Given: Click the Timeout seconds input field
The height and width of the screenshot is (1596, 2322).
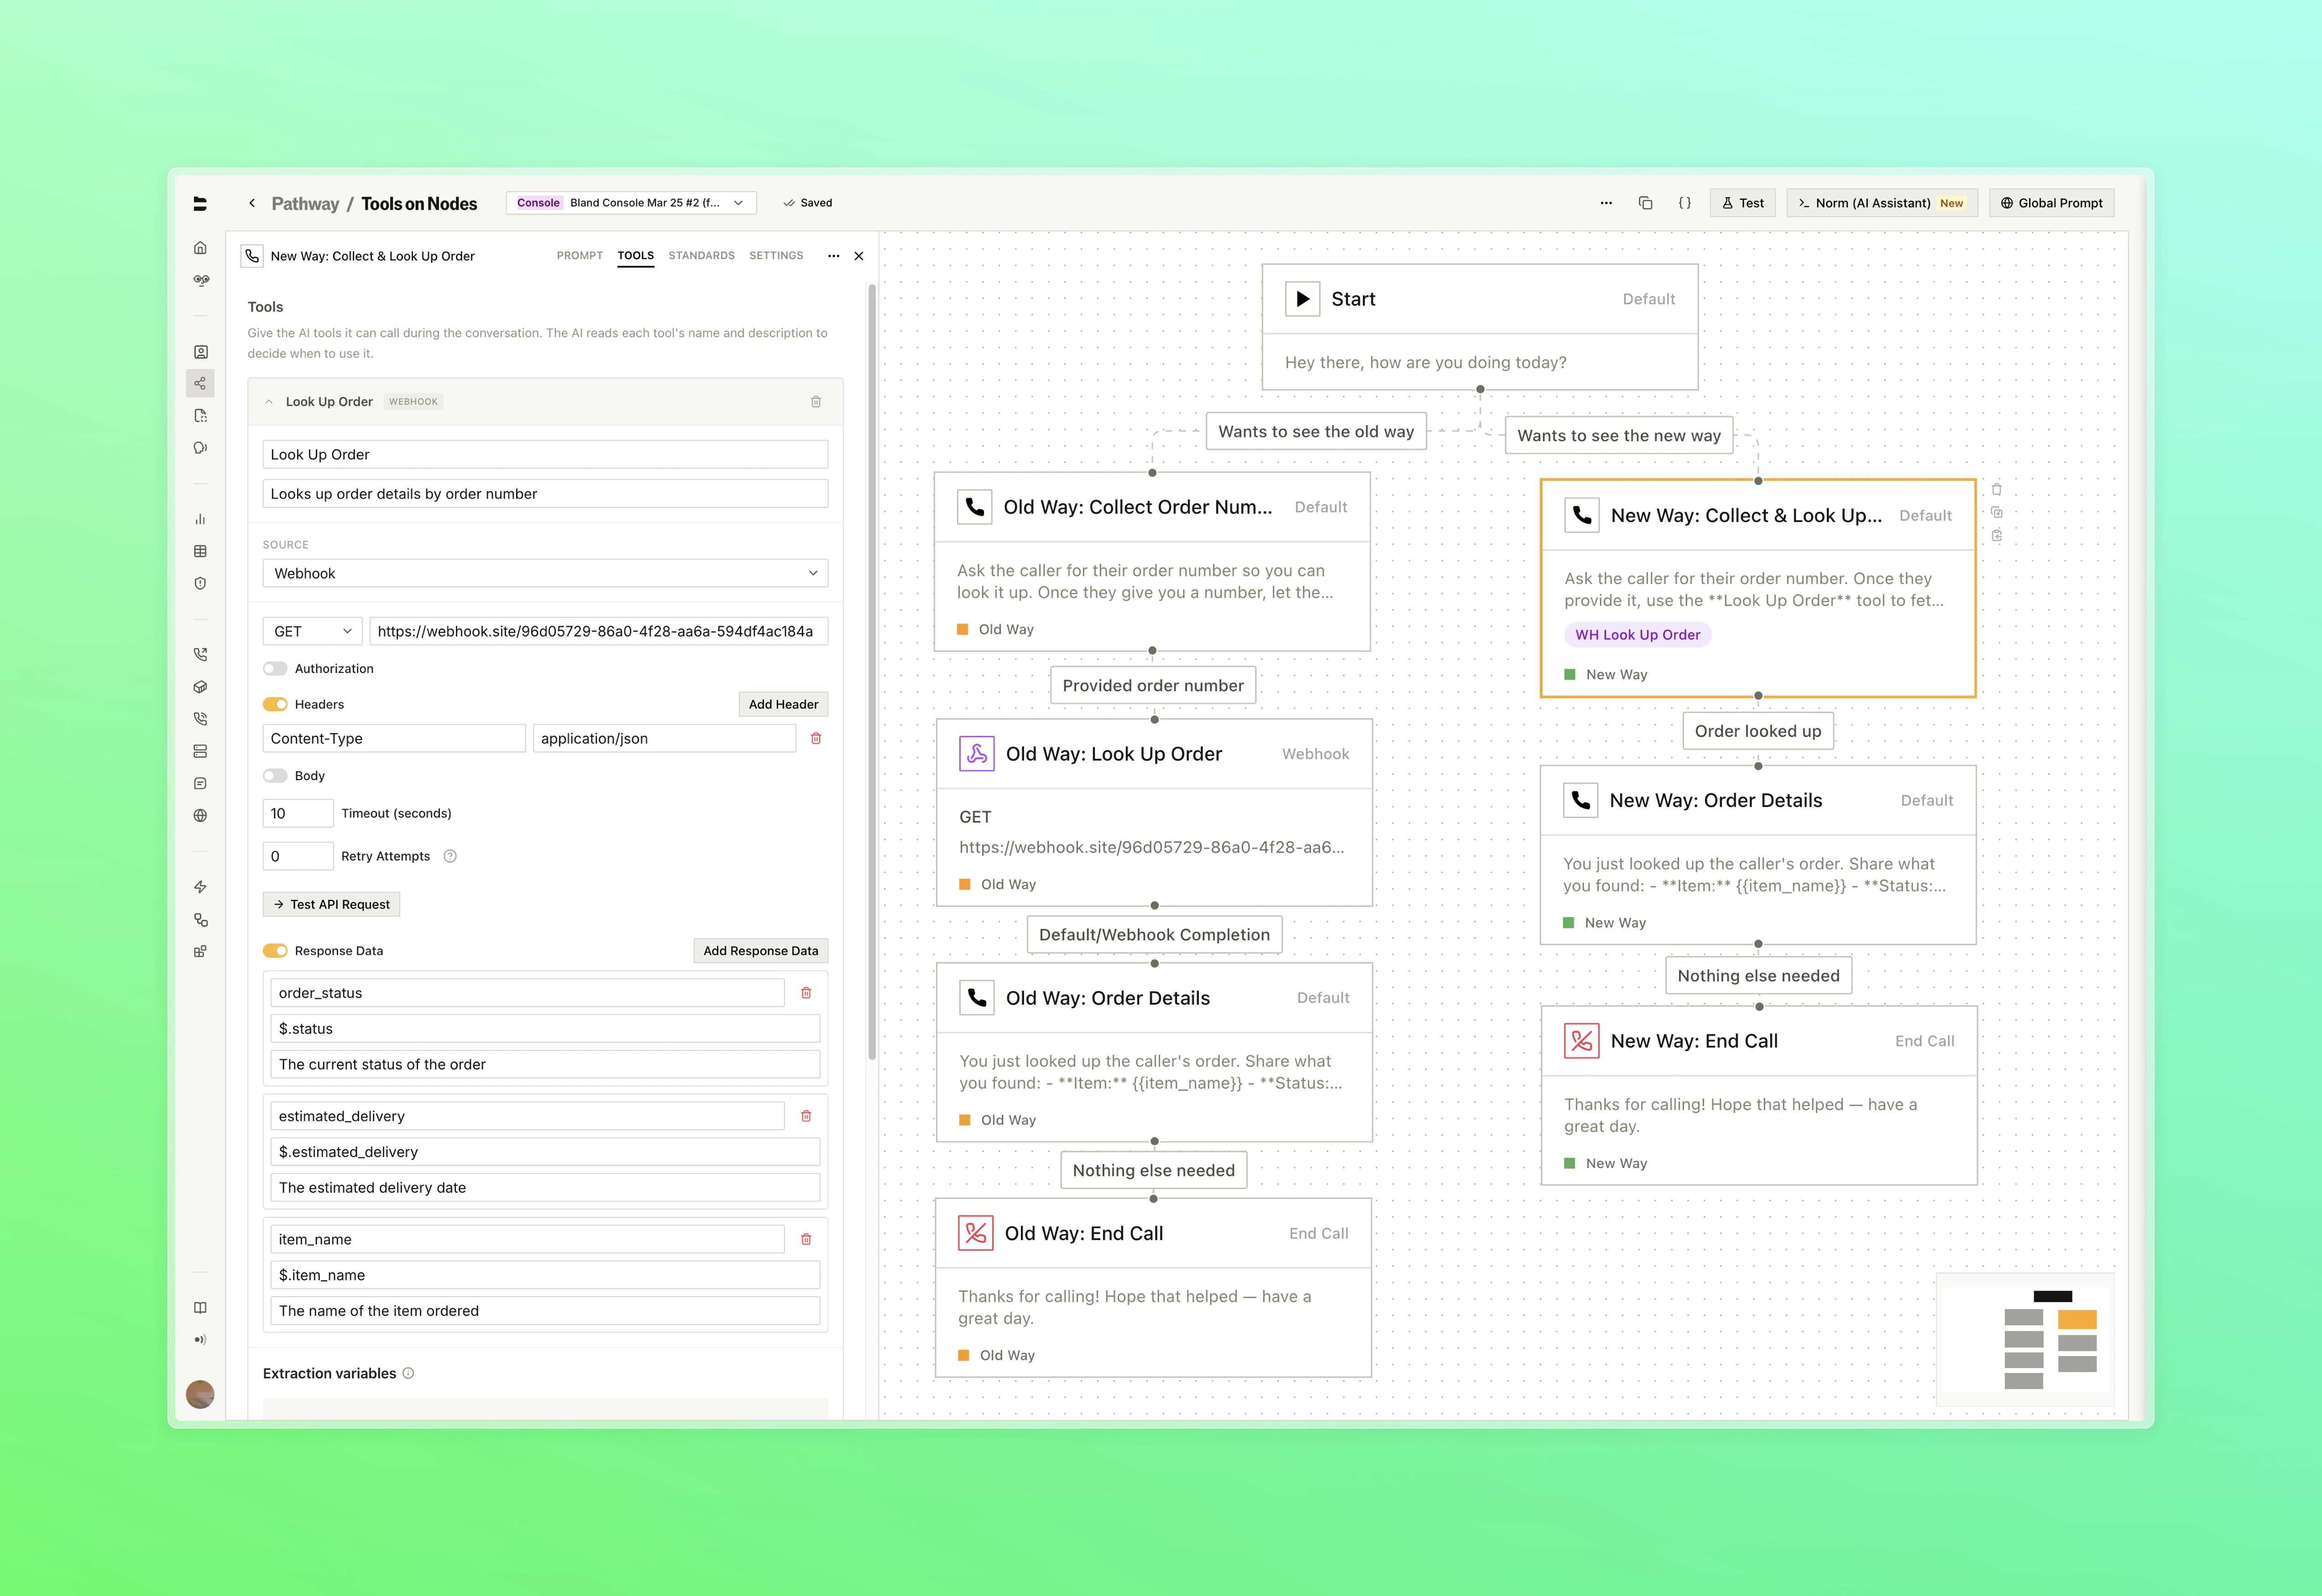Looking at the screenshot, I should coord(298,813).
